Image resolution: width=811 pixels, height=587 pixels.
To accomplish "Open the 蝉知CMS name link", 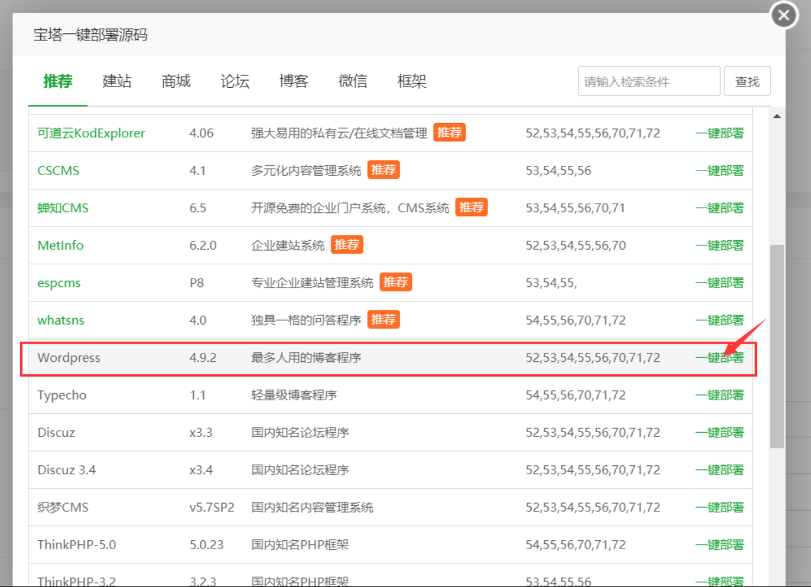I will [63, 208].
